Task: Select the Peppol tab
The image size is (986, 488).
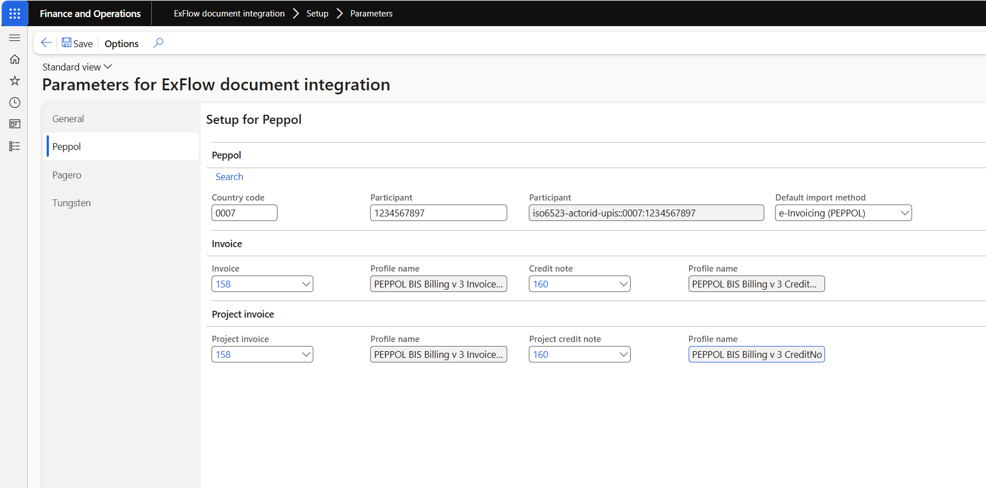Action: pyautogui.click(x=121, y=147)
